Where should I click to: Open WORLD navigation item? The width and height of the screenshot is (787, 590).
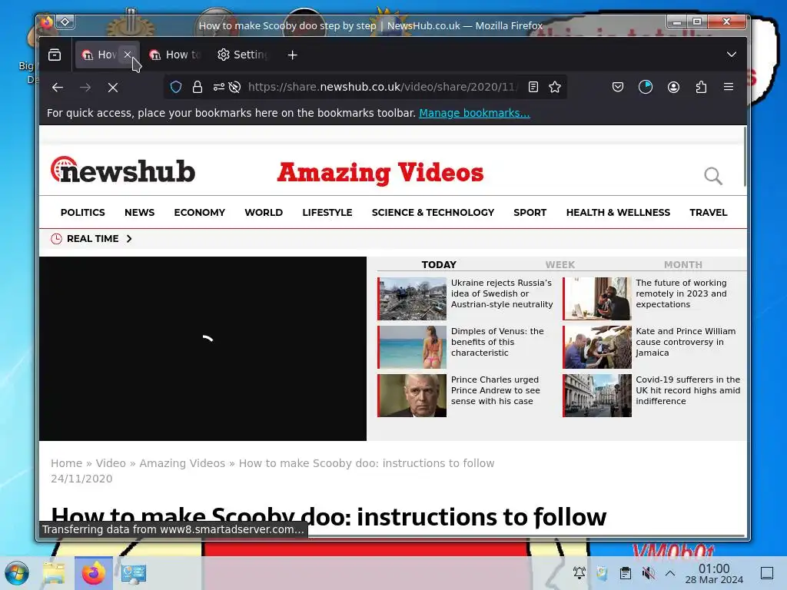pos(264,213)
